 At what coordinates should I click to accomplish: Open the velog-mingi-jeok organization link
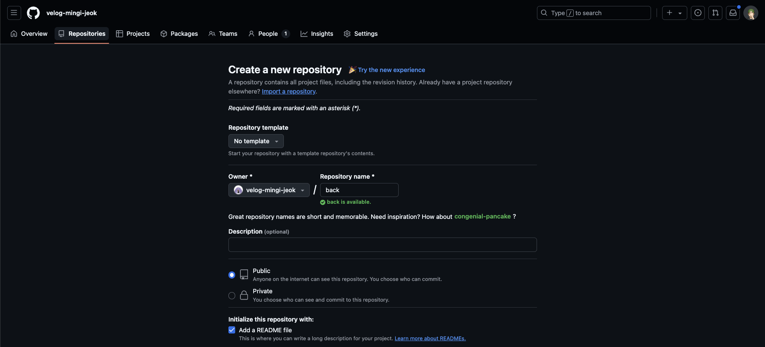(x=72, y=13)
